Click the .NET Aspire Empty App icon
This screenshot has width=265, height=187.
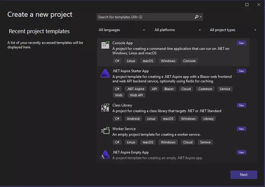click(x=105, y=154)
